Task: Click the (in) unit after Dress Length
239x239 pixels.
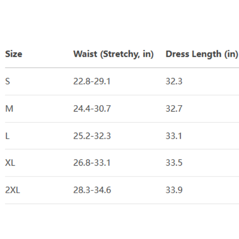Action: 231,54
